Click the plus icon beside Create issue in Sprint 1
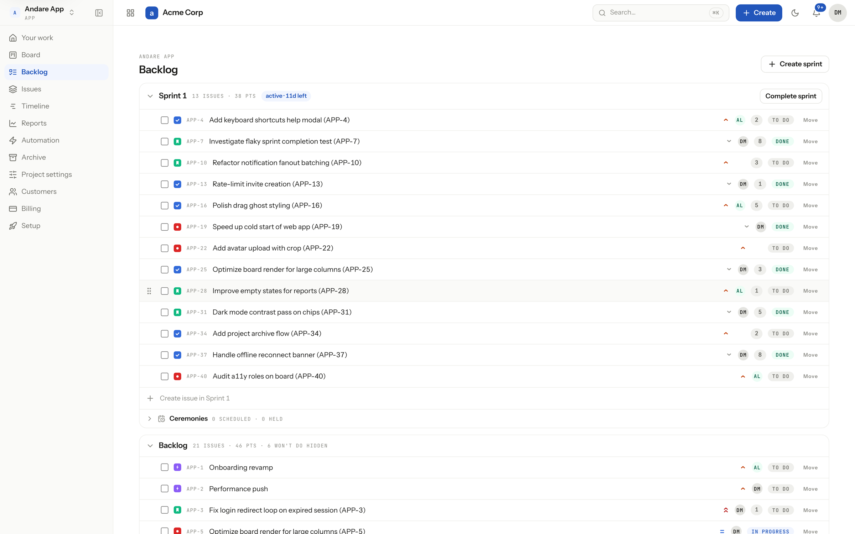 150,398
